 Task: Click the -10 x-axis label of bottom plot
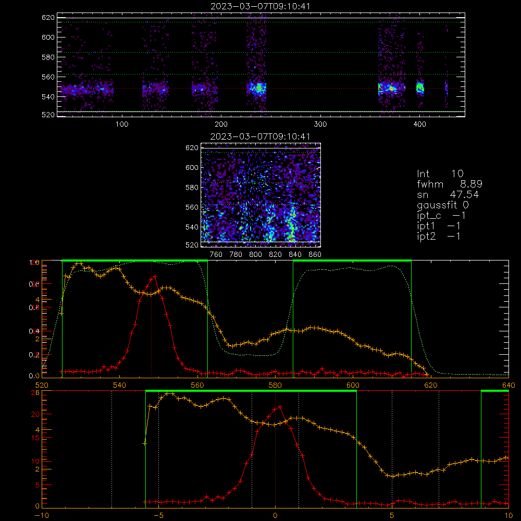point(42,515)
